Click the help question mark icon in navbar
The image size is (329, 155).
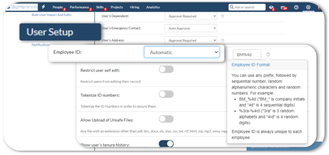tap(296, 7)
